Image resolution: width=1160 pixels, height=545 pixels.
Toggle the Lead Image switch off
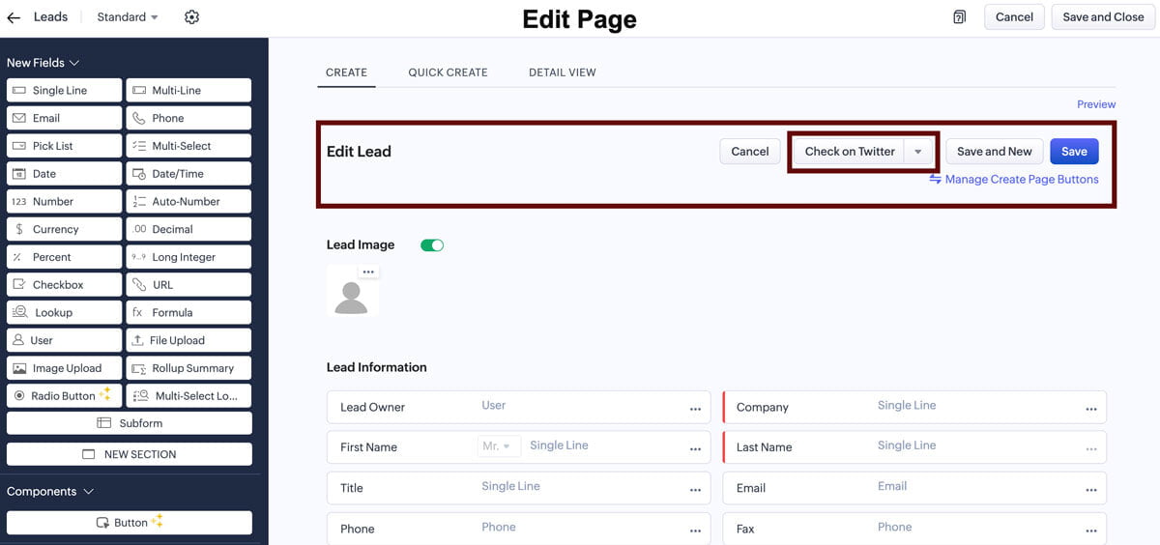[x=432, y=245]
